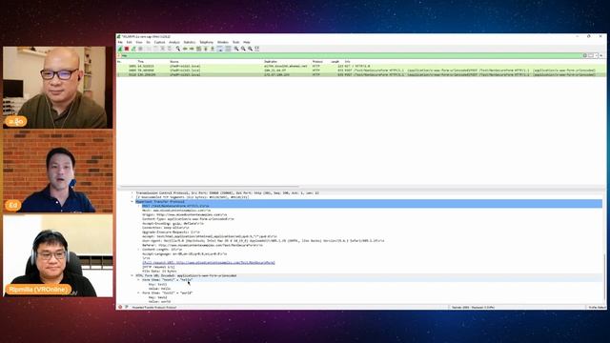This screenshot has width=610, height=343.
Task: Sort packets by Destination column header
Action: pyautogui.click(x=271, y=61)
